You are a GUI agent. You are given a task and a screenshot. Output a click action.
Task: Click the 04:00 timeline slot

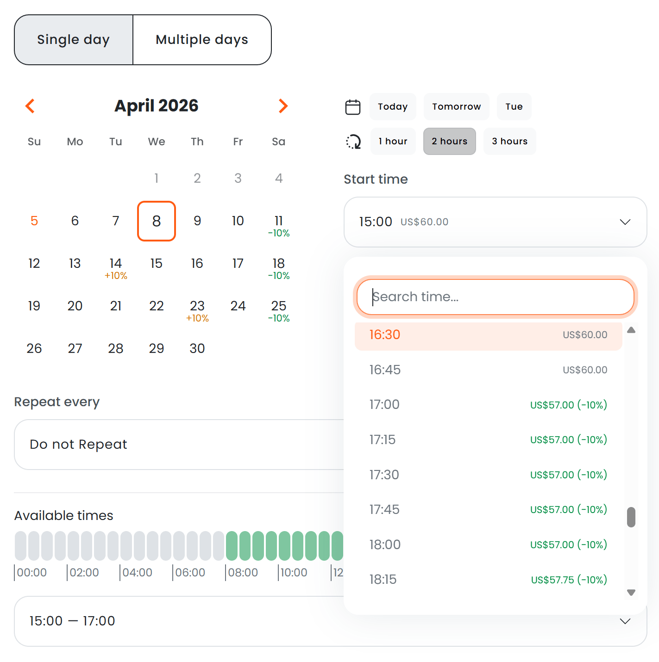[x=126, y=546]
